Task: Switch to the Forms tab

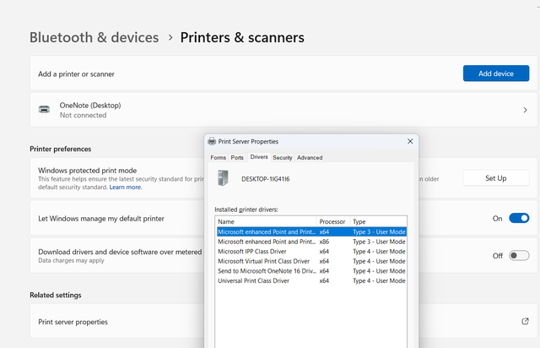Action: (x=218, y=158)
